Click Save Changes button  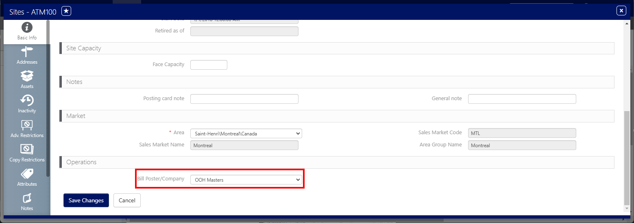[x=86, y=200]
